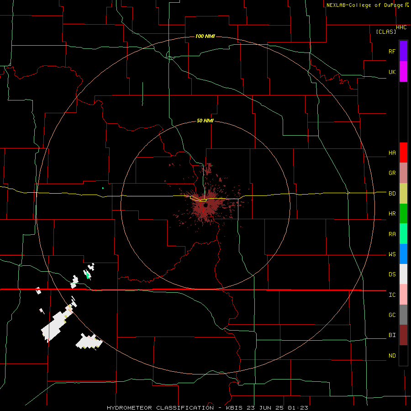Image resolution: width=411 pixels, height=411 pixels.
Task: Click the KBIS station identifier in the footer
Action: [x=232, y=408]
